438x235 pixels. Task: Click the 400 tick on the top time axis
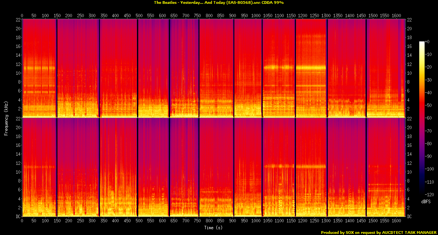pyautogui.click(x=116, y=15)
